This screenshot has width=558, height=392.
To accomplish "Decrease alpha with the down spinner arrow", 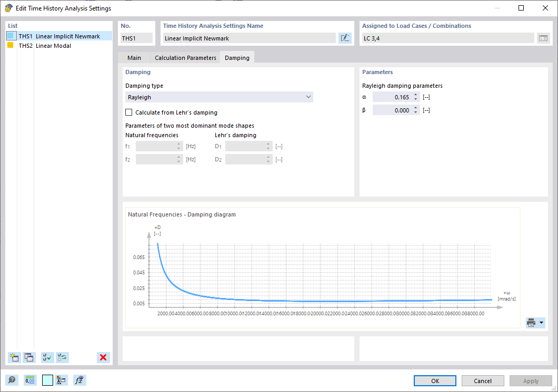I will click(x=416, y=99).
